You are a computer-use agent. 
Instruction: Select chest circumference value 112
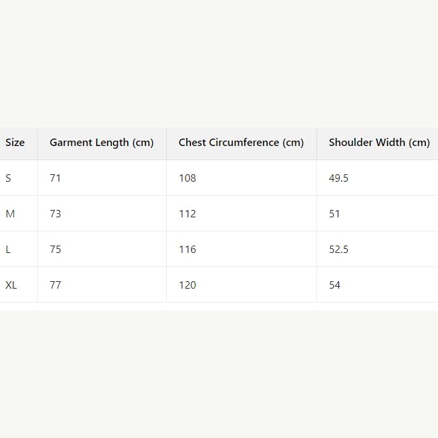point(187,214)
